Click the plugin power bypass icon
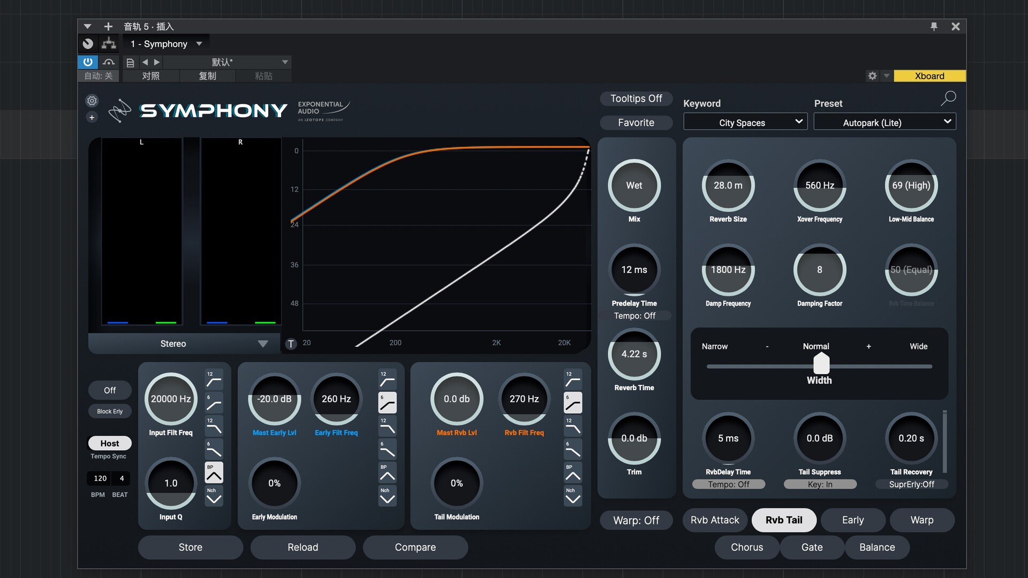 coord(88,62)
